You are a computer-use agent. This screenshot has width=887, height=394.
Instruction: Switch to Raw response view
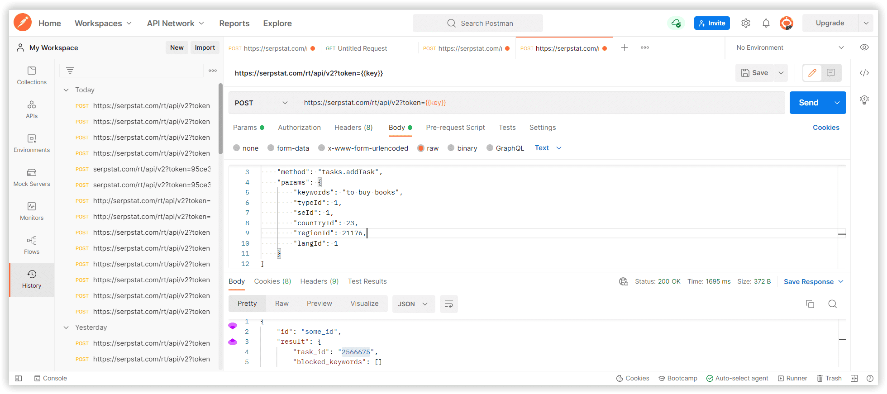[281, 304]
